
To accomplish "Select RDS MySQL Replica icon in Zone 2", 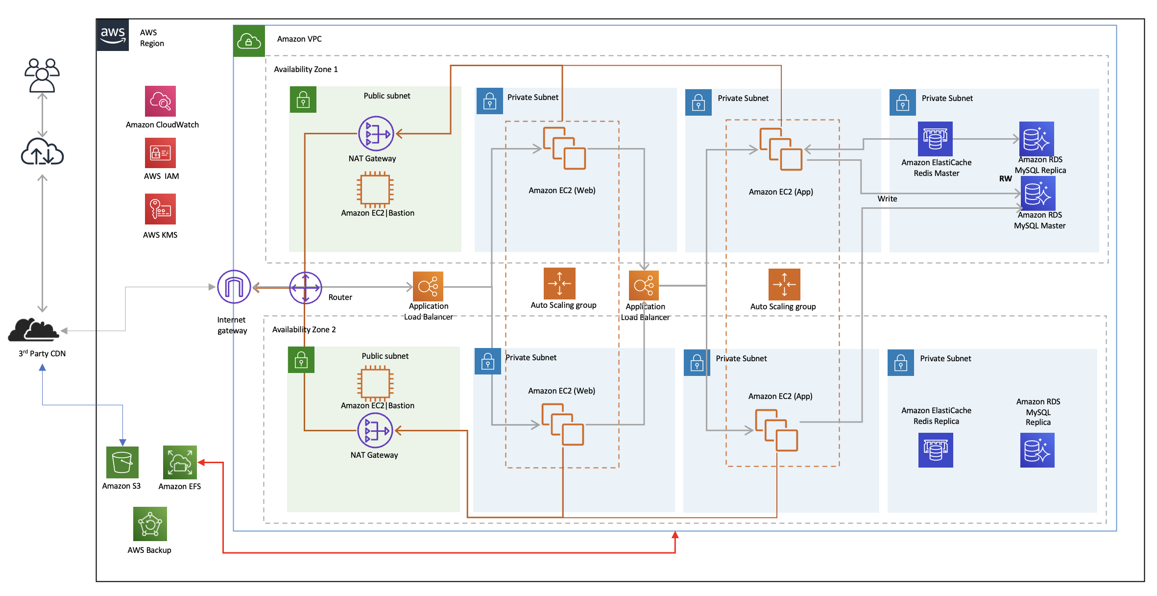I will click(x=1037, y=450).
